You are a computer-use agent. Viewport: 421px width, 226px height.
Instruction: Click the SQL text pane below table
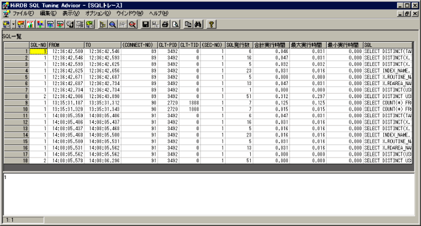[209, 194]
